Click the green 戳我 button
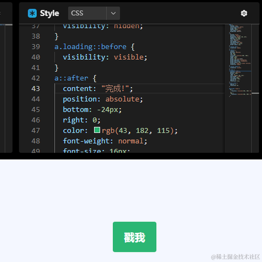 tap(134, 237)
